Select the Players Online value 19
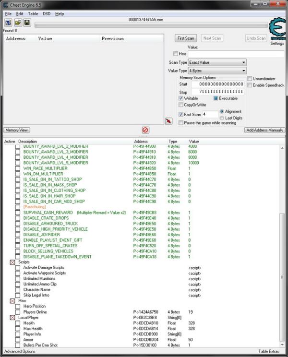 coord(191,312)
